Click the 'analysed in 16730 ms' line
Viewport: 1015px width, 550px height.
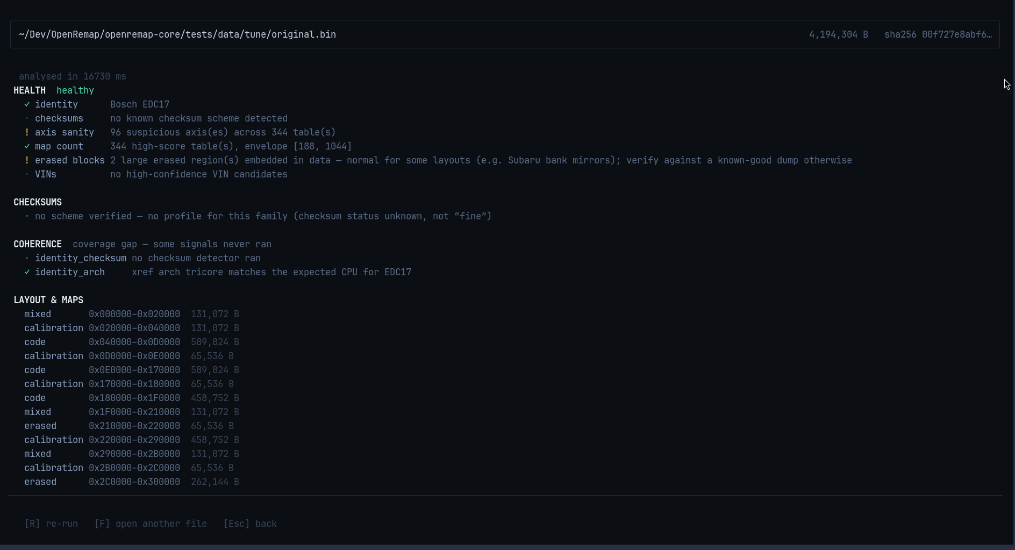point(73,76)
